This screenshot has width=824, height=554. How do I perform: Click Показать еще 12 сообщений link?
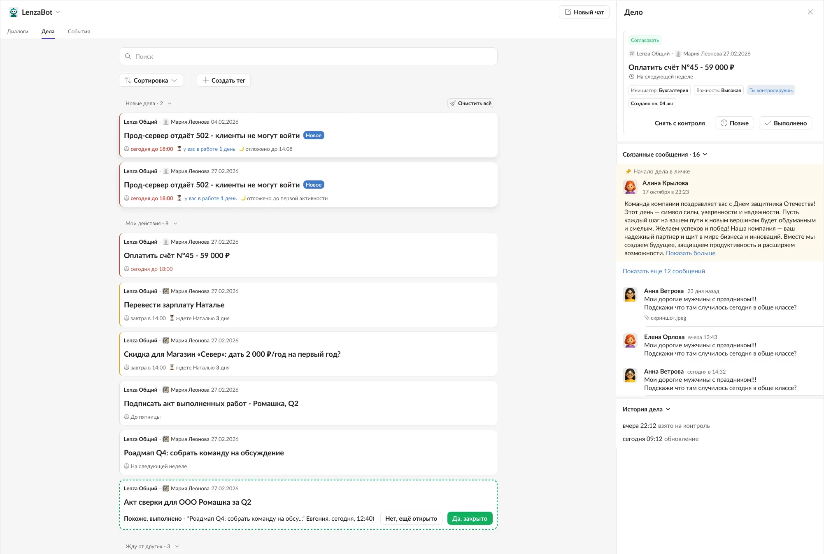[664, 271]
